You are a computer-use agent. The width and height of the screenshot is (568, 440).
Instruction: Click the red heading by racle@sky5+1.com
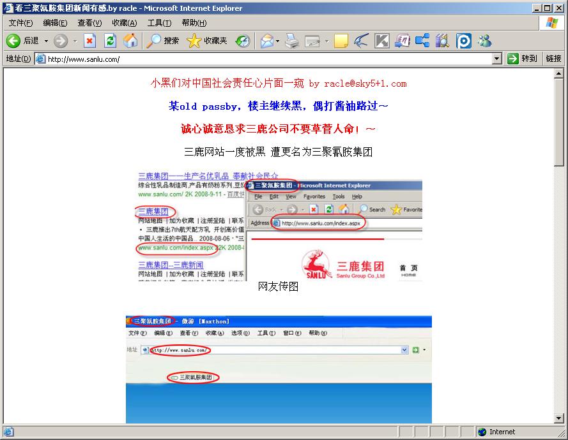point(278,84)
